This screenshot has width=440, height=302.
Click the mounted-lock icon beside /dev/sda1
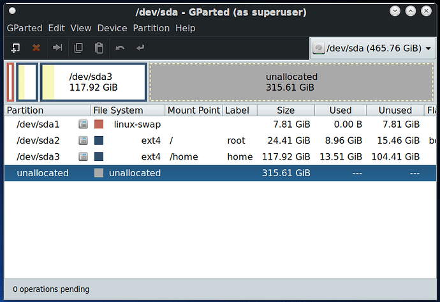(83, 124)
